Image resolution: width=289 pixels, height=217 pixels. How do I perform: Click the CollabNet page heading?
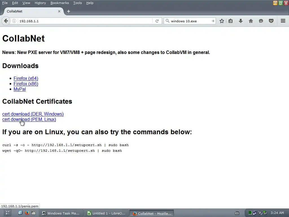pyautogui.click(x=23, y=38)
